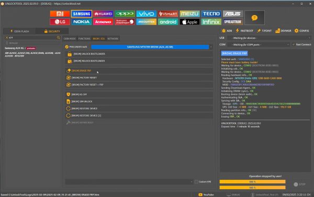Screen dimensions: 314x197
Task: Select the Qualcomm Snapdragon logo
Action: pos(125,22)
